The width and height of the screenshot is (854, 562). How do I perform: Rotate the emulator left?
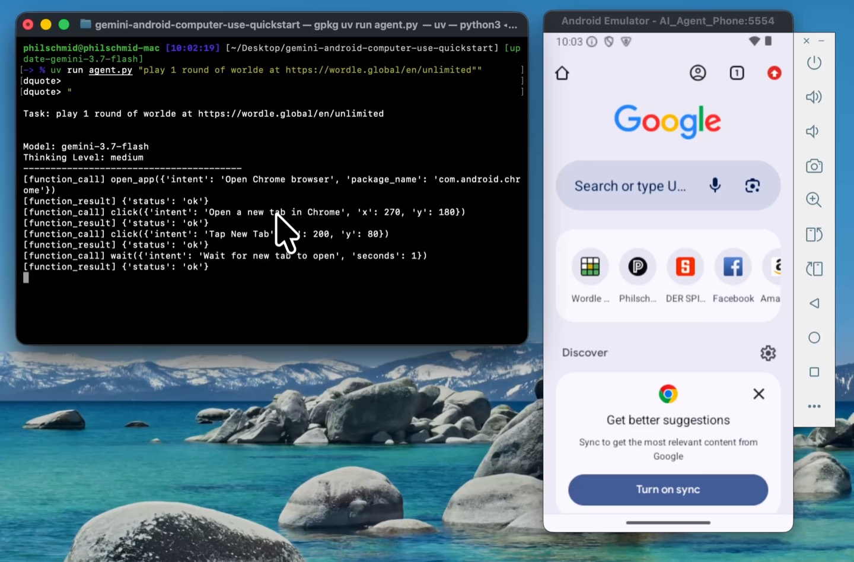[814, 234]
